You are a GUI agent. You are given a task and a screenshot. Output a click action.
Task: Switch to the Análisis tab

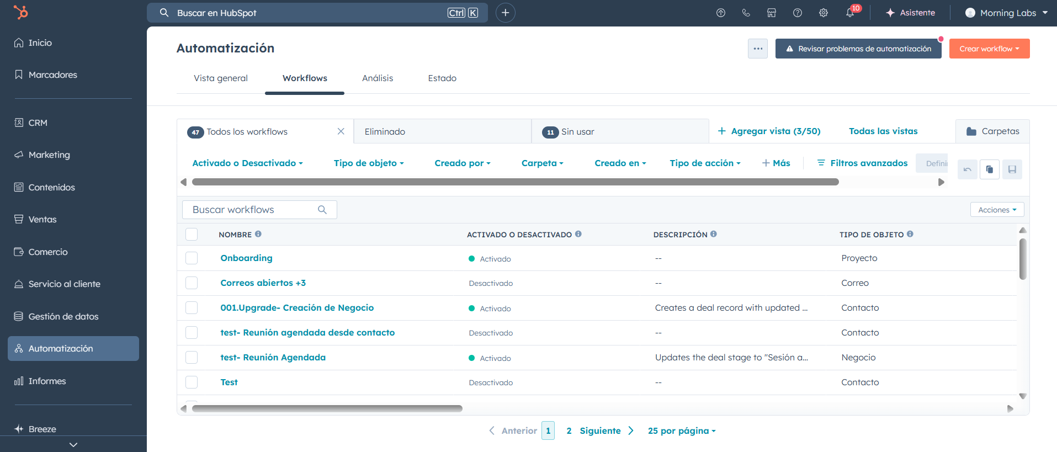click(x=378, y=78)
